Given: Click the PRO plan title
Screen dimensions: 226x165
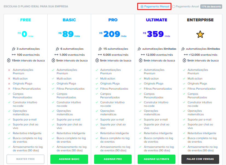Looking at the screenshot, I should (x=113, y=20).
